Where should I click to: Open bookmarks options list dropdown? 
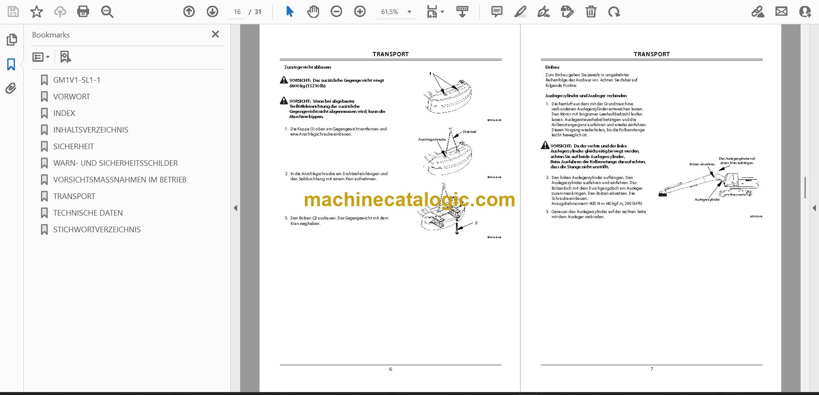(41, 57)
